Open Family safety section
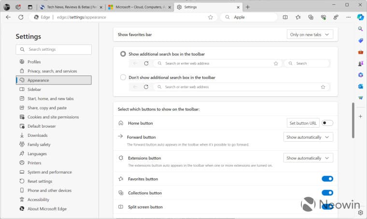The height and width of the screenshot is (219, 367). [x=54, y=145]
